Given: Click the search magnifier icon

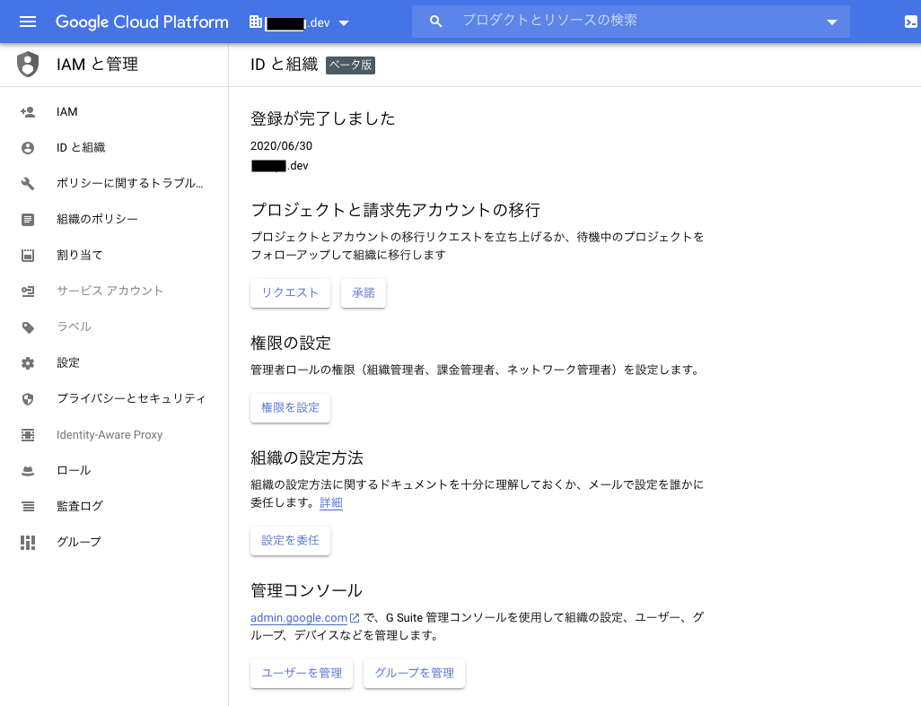Looking at the screenshot, I should pos(435,22).
